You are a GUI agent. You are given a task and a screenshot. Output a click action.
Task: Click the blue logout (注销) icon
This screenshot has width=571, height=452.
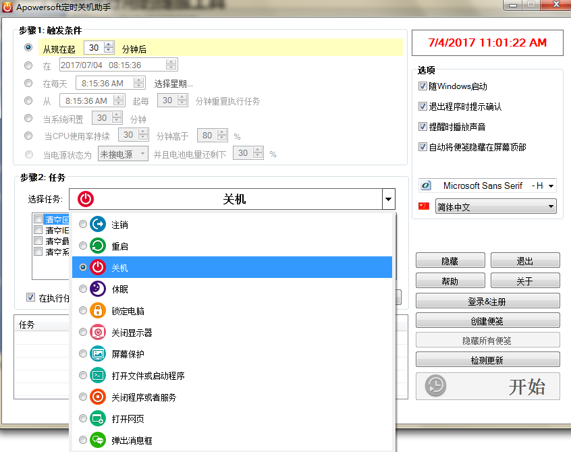pos(98,224)
